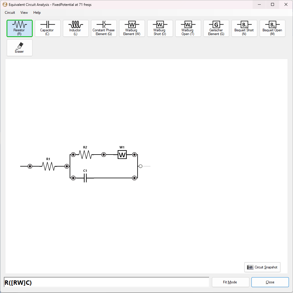Click the circuit string field R([RW]C)

[x=107, y=282]
